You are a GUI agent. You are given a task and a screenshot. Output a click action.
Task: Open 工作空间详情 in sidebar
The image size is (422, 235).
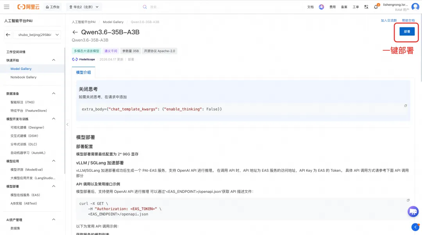[16, 52]
